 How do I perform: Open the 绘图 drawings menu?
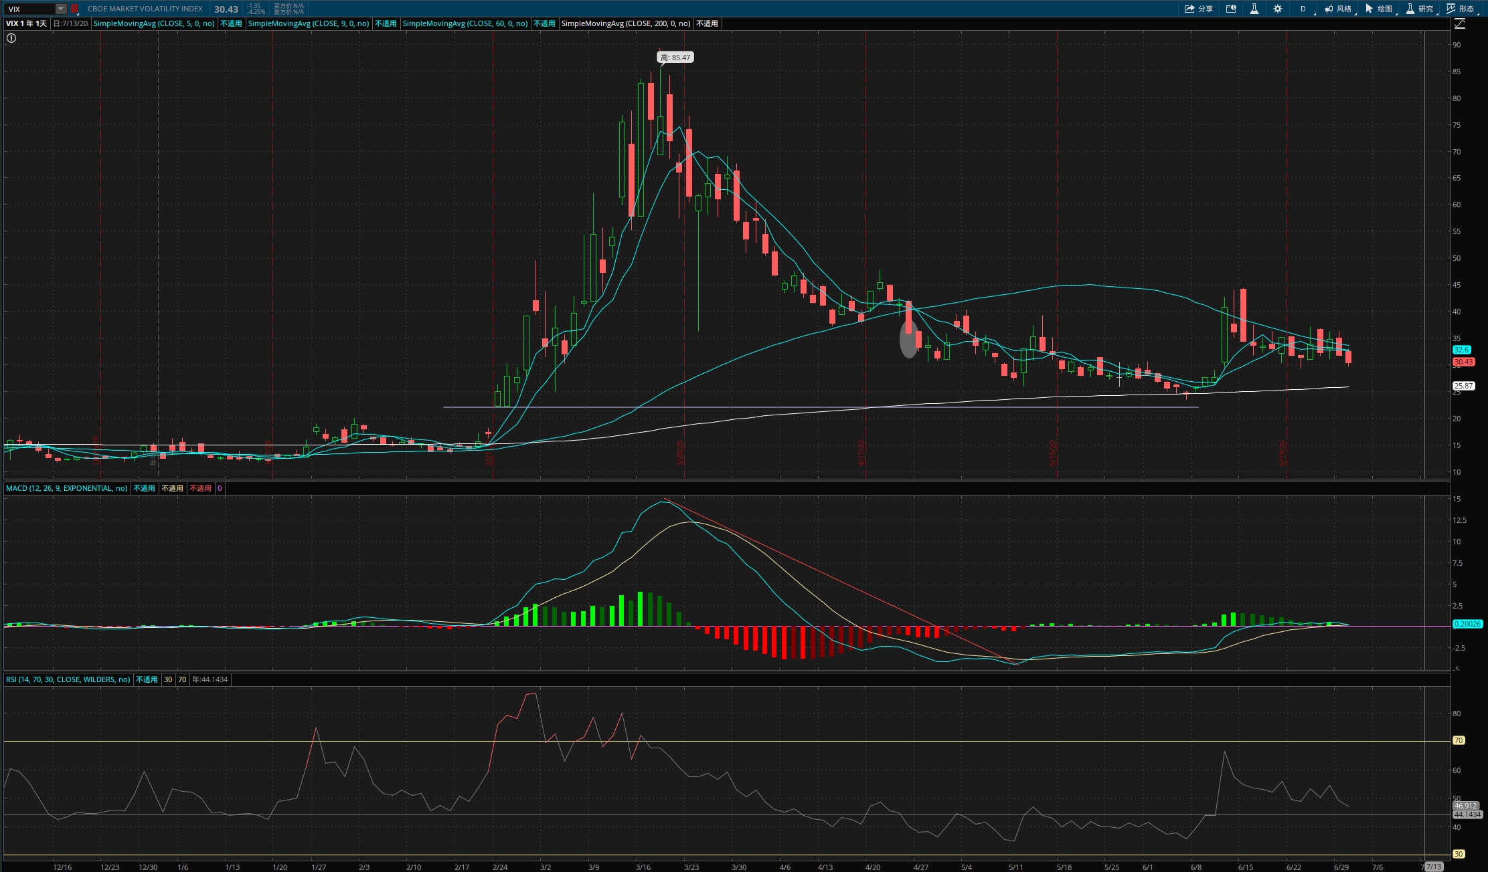1379,9
